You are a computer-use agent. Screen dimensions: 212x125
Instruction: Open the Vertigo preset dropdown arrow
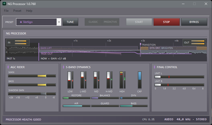click(59, 22)
